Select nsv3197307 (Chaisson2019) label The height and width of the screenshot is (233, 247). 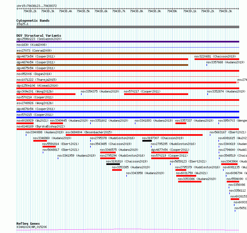click(x=163, y=138)
